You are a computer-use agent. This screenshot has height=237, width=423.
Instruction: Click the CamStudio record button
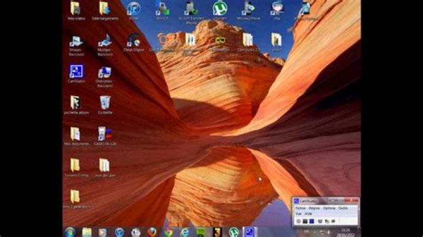click(298, 221)
